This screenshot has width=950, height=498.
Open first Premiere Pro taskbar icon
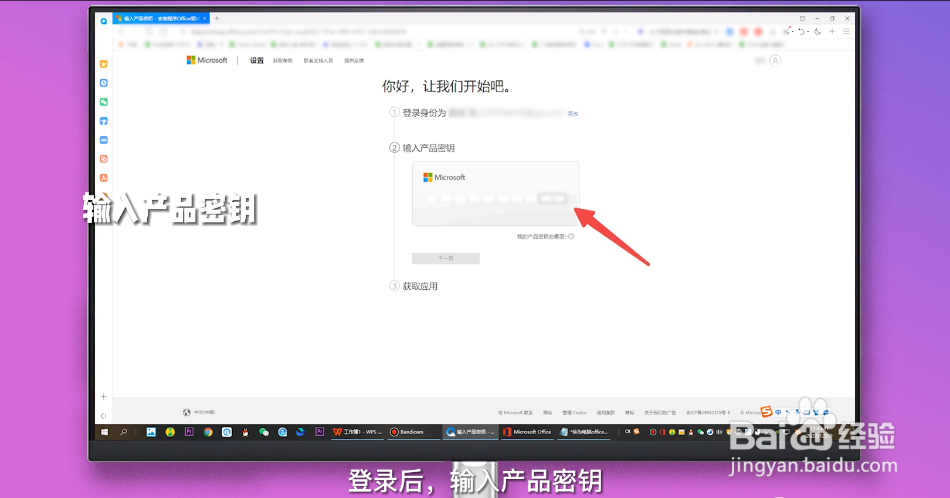click(189, 432)
